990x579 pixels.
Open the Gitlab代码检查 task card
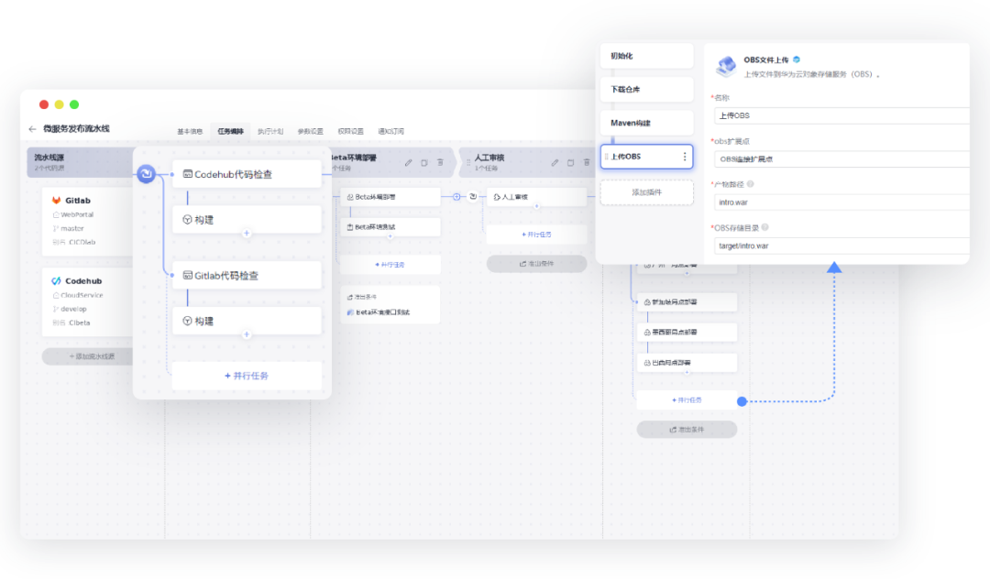[x=247, y=276]
